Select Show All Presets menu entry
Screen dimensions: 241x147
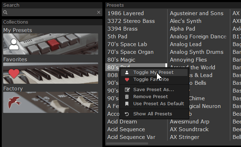pos(154,114)
